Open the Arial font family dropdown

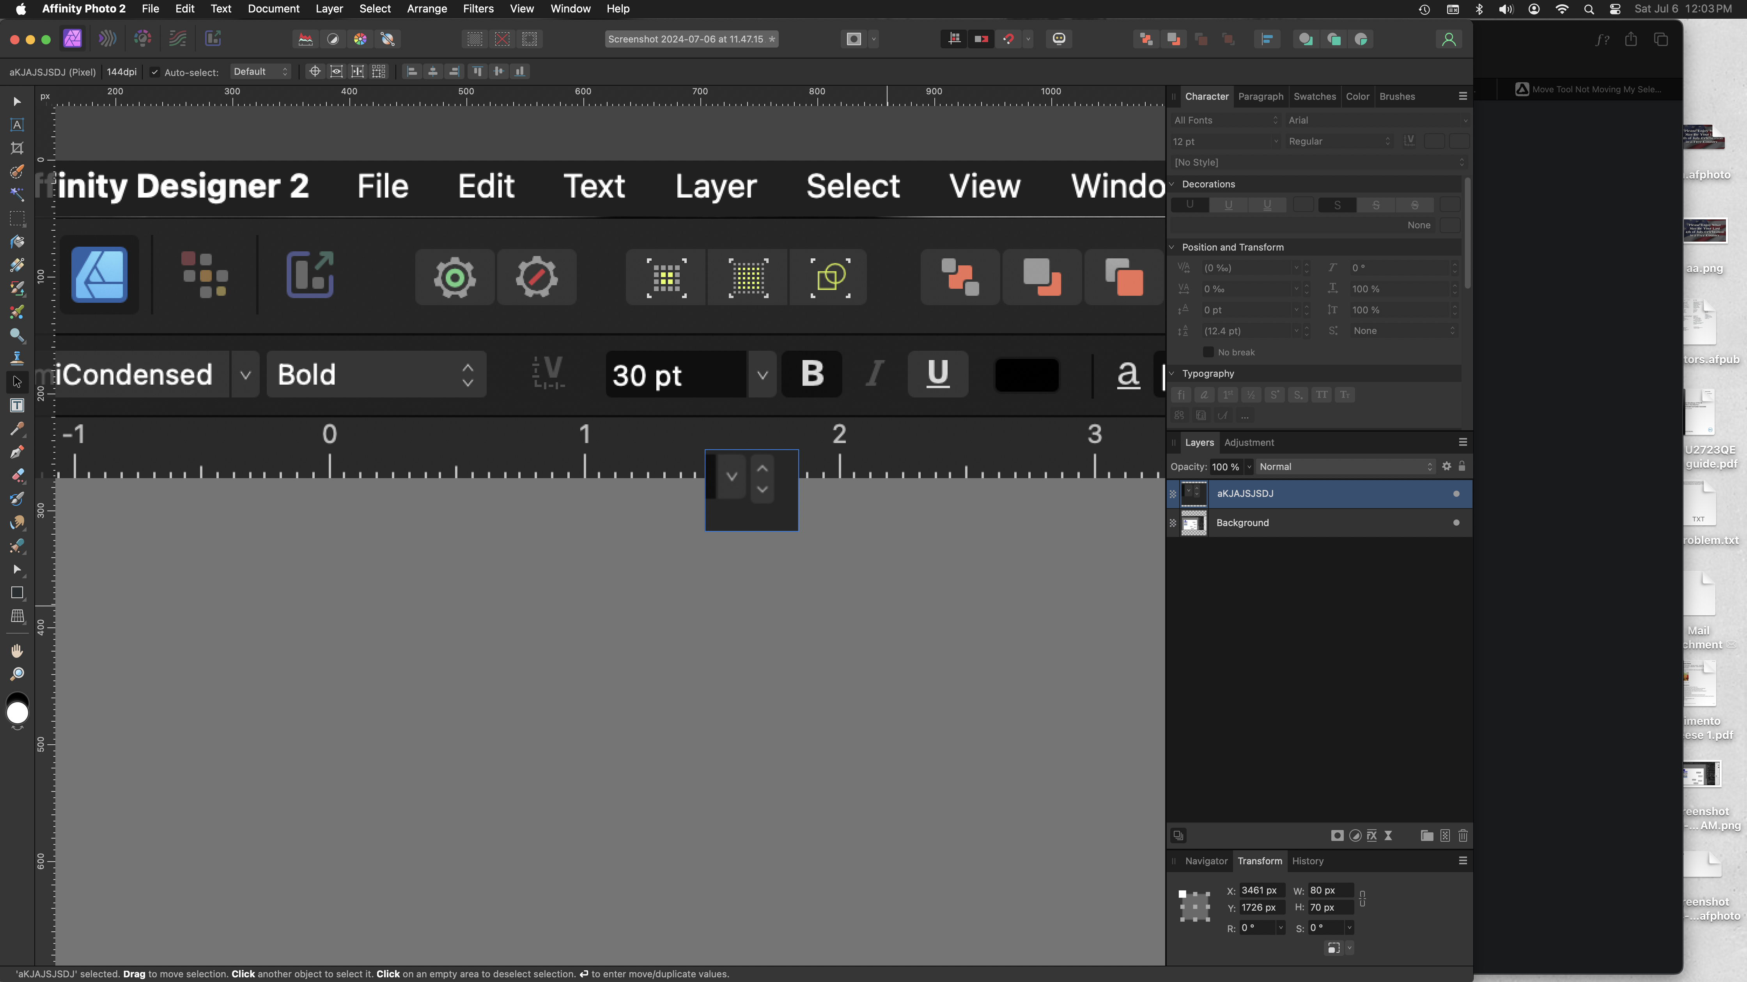pos(1377,120)
